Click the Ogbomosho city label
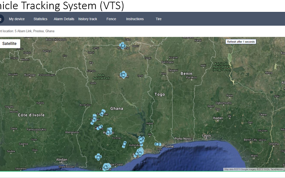 click(x=223, y=103)
